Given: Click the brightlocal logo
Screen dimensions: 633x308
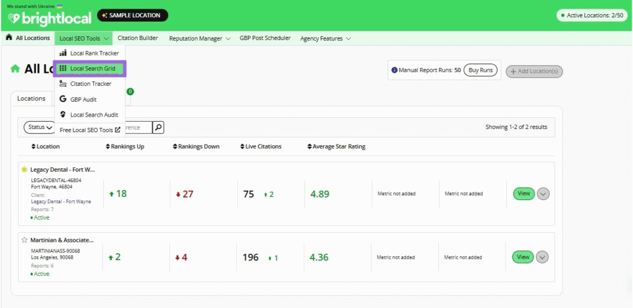Looking at the screenshot, I should click(50, 19).
